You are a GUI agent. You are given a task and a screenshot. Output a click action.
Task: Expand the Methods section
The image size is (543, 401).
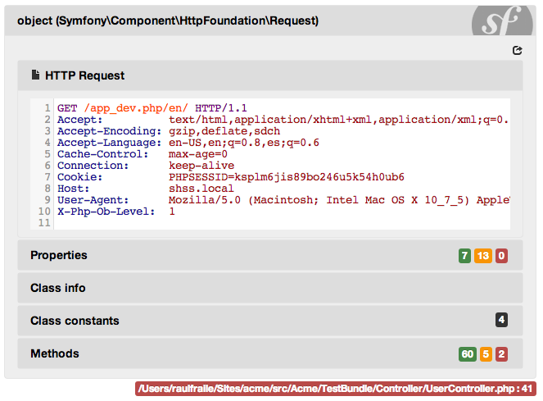(x=55, y=353)
